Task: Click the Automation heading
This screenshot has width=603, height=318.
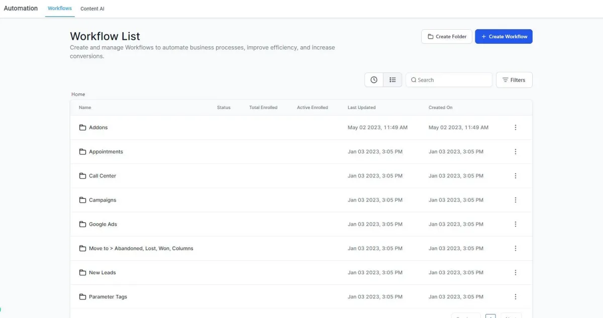Action: pos(21,8)
